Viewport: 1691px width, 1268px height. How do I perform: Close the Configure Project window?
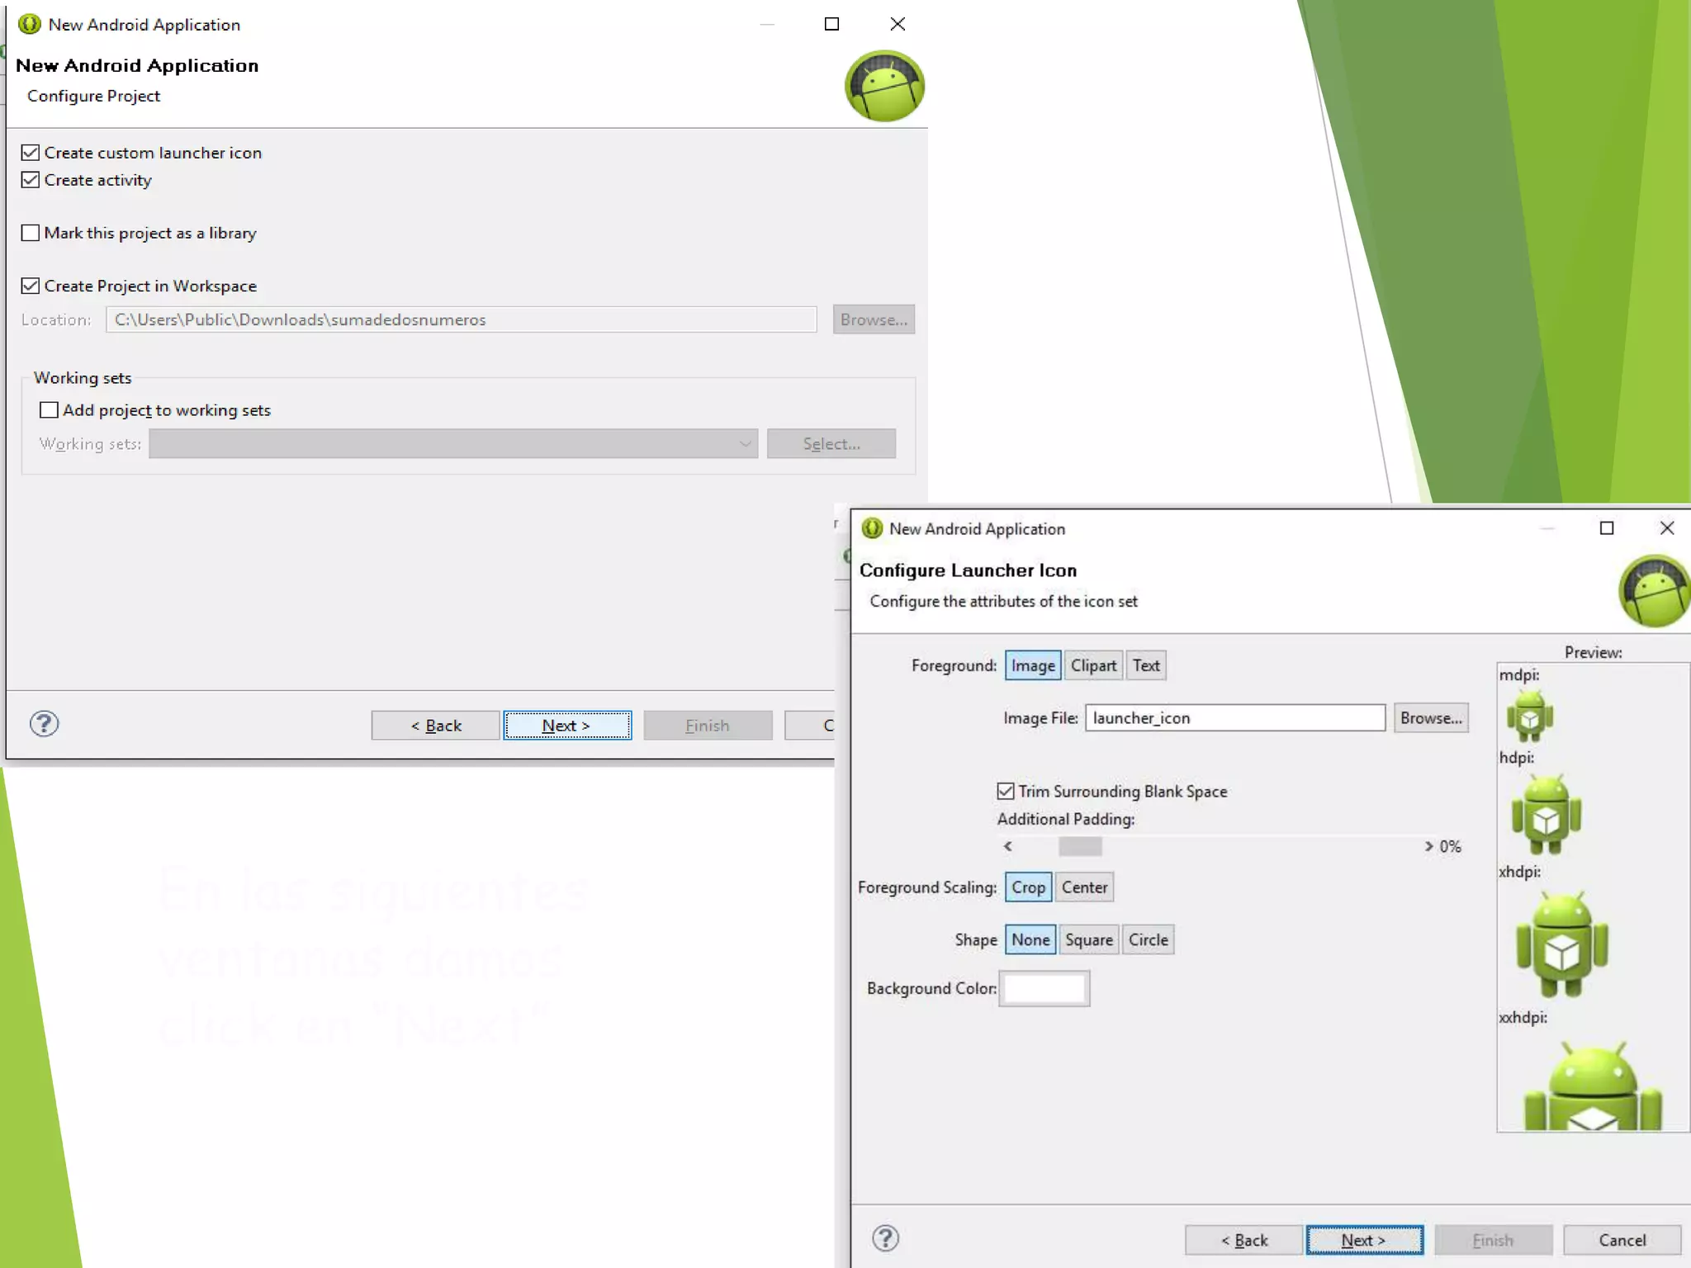[x=898, y=24]
